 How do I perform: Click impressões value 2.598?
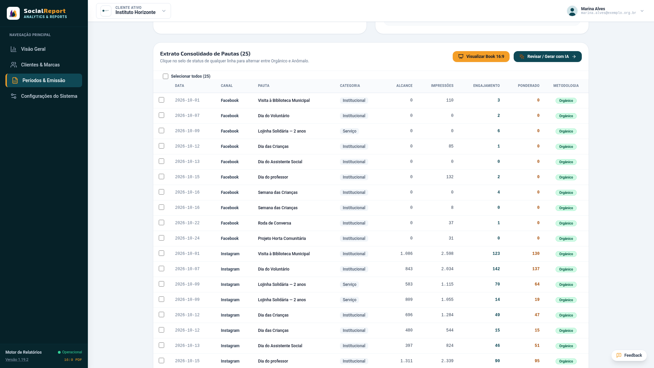click(x=447, y=254)
